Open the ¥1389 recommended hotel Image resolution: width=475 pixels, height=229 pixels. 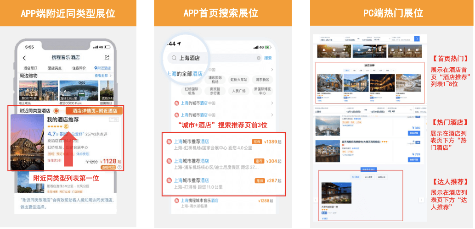224,144
